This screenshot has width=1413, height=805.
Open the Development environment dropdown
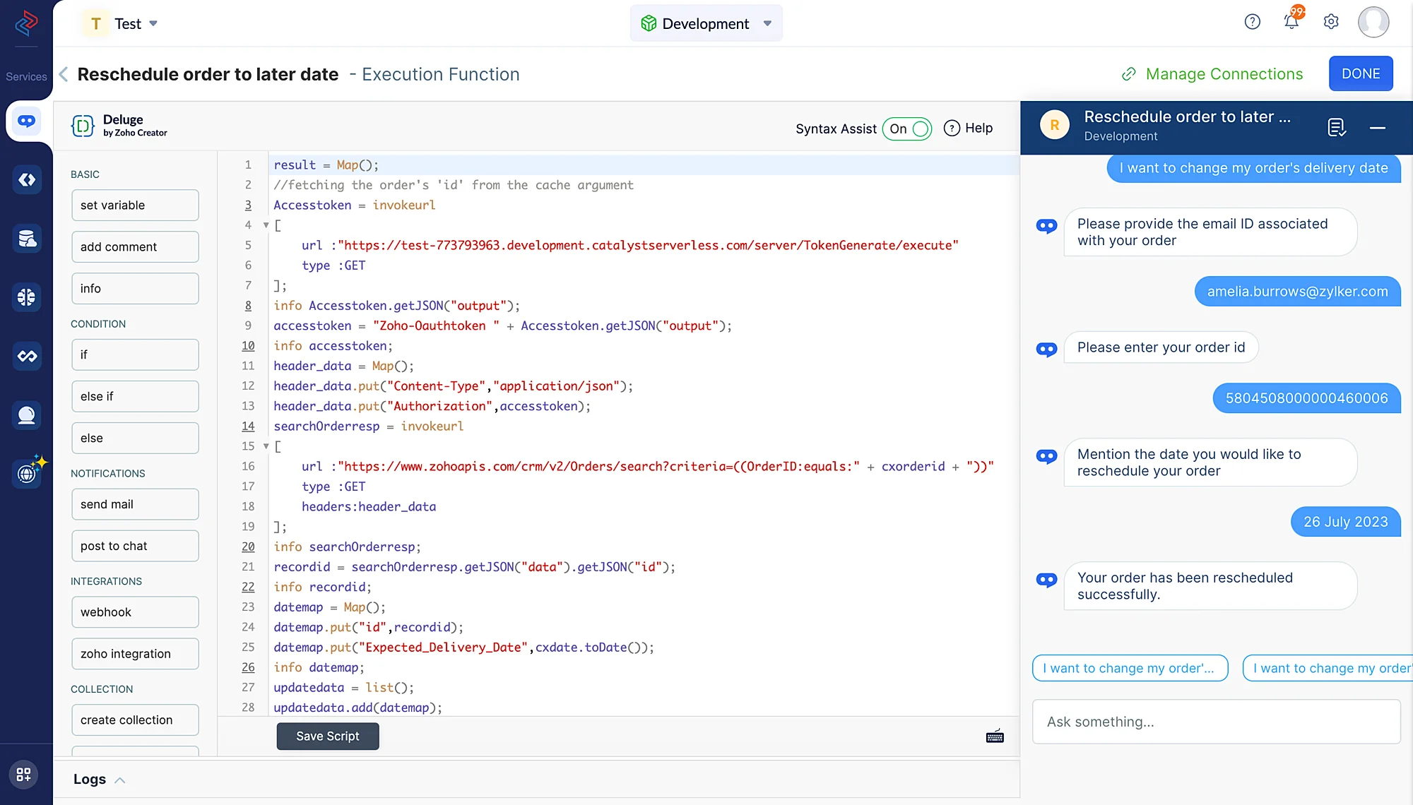[x=706, y=23]
